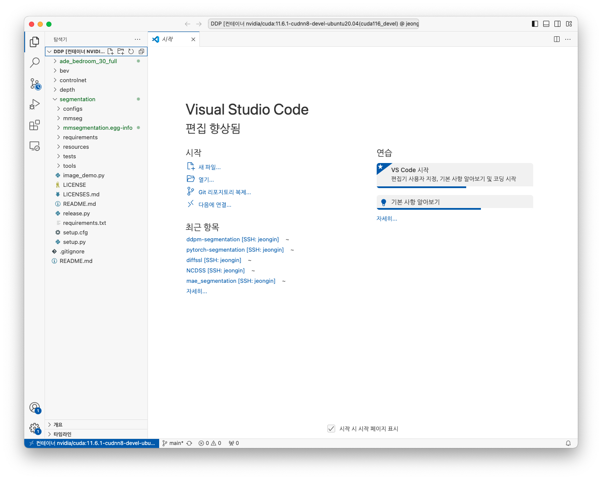Click 다음에 연결... link

(x=209, y=205)
